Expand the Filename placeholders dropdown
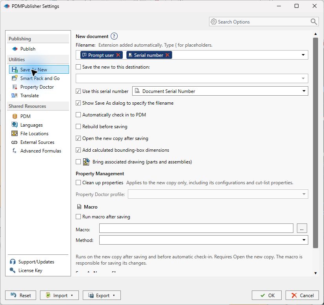 tap(303, 55)
